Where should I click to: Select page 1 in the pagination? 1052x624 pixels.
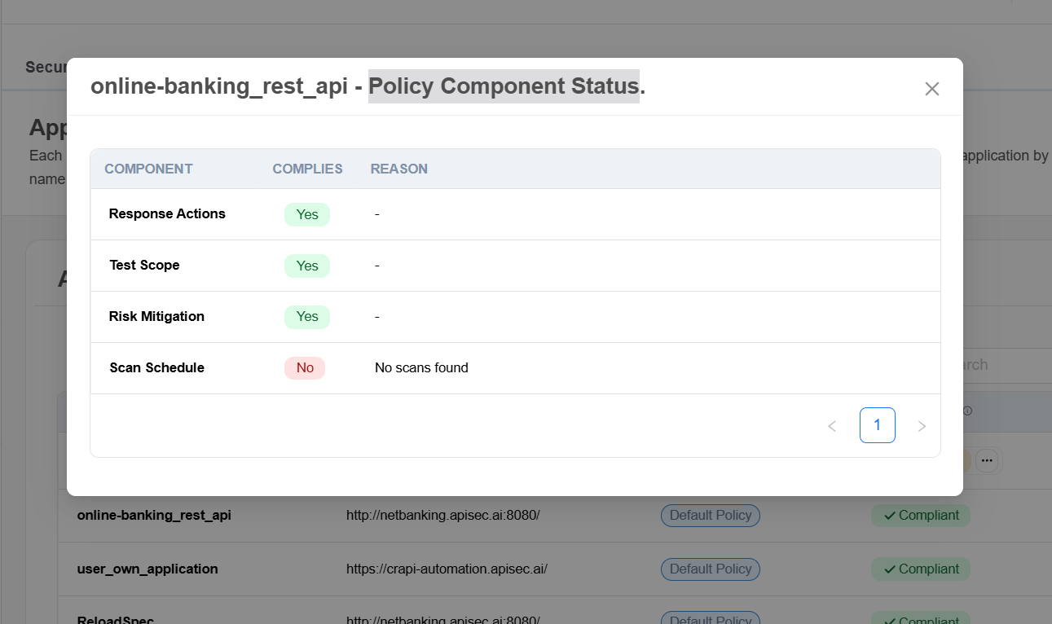pos(877,425)
